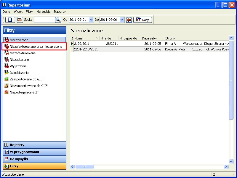Open the Raporty menu
The width and height of the screenshot is (237, 178).
pyautogui.click(x=60, y=12)
